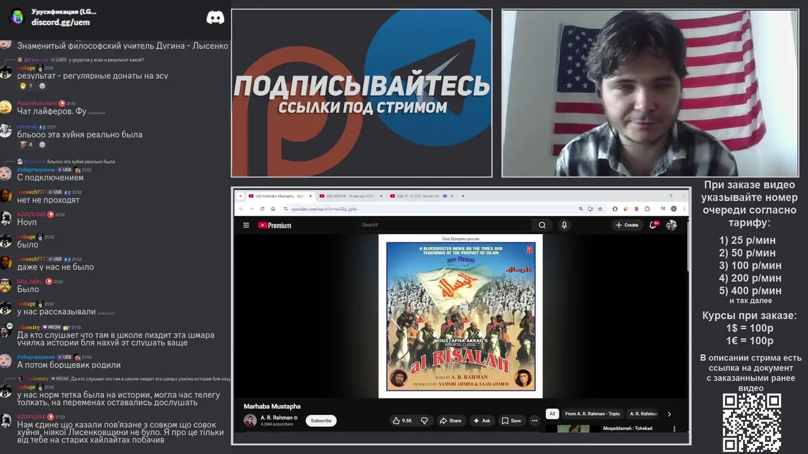Expand chips row with right chevron
The image size is (808, 454).
pyautogui.click(x=669, y=414)
